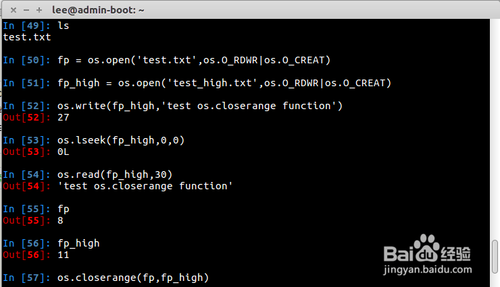Click the os.closerange(fp,fp_high) command line

coord(133,278)
